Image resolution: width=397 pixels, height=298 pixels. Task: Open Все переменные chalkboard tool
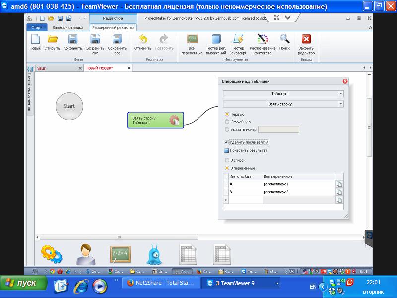tap(192, 44)
